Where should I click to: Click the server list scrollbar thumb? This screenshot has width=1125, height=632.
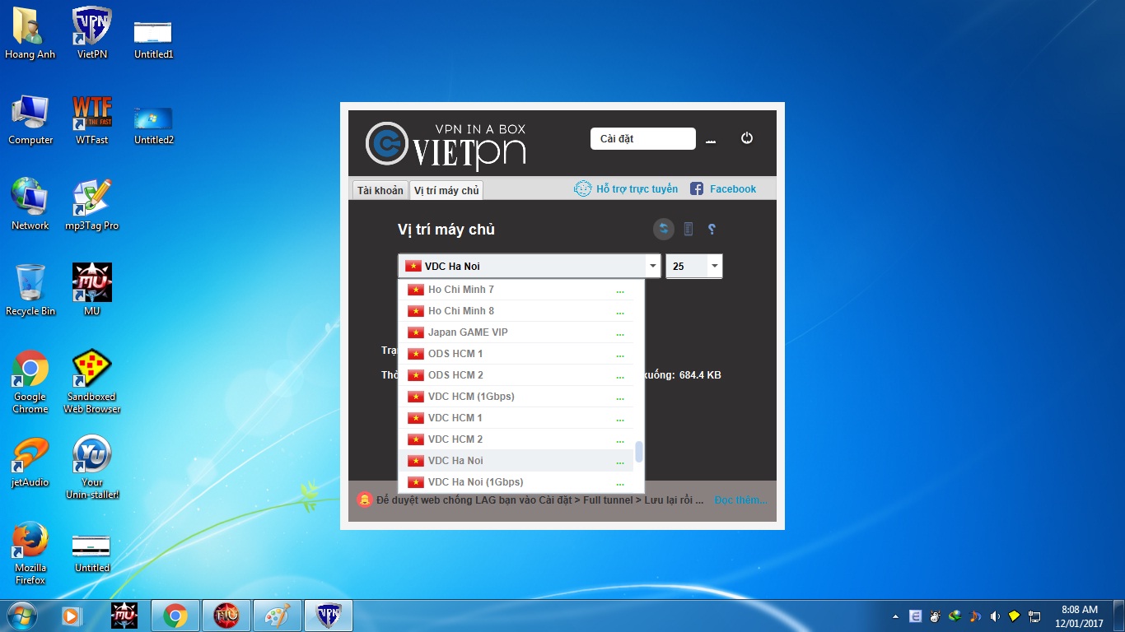click(x=639, y=452)
